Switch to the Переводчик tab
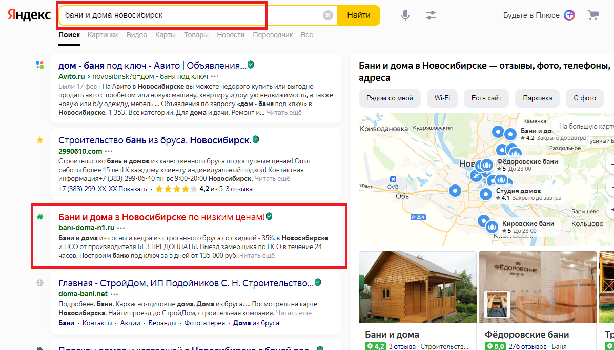This screenshot has height=350, width=614. [x=273, y=35]
